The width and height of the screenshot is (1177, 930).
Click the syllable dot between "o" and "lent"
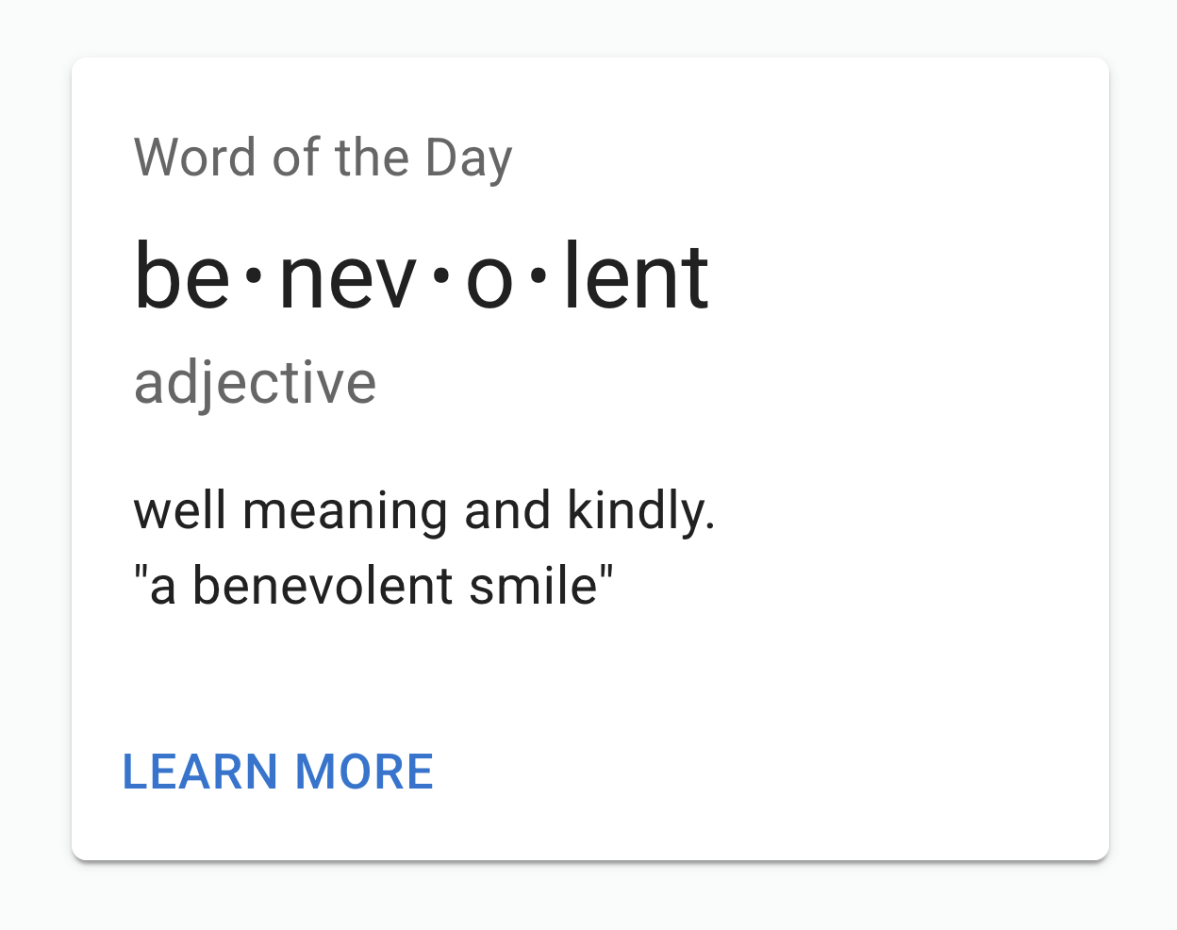pos(539,278)
